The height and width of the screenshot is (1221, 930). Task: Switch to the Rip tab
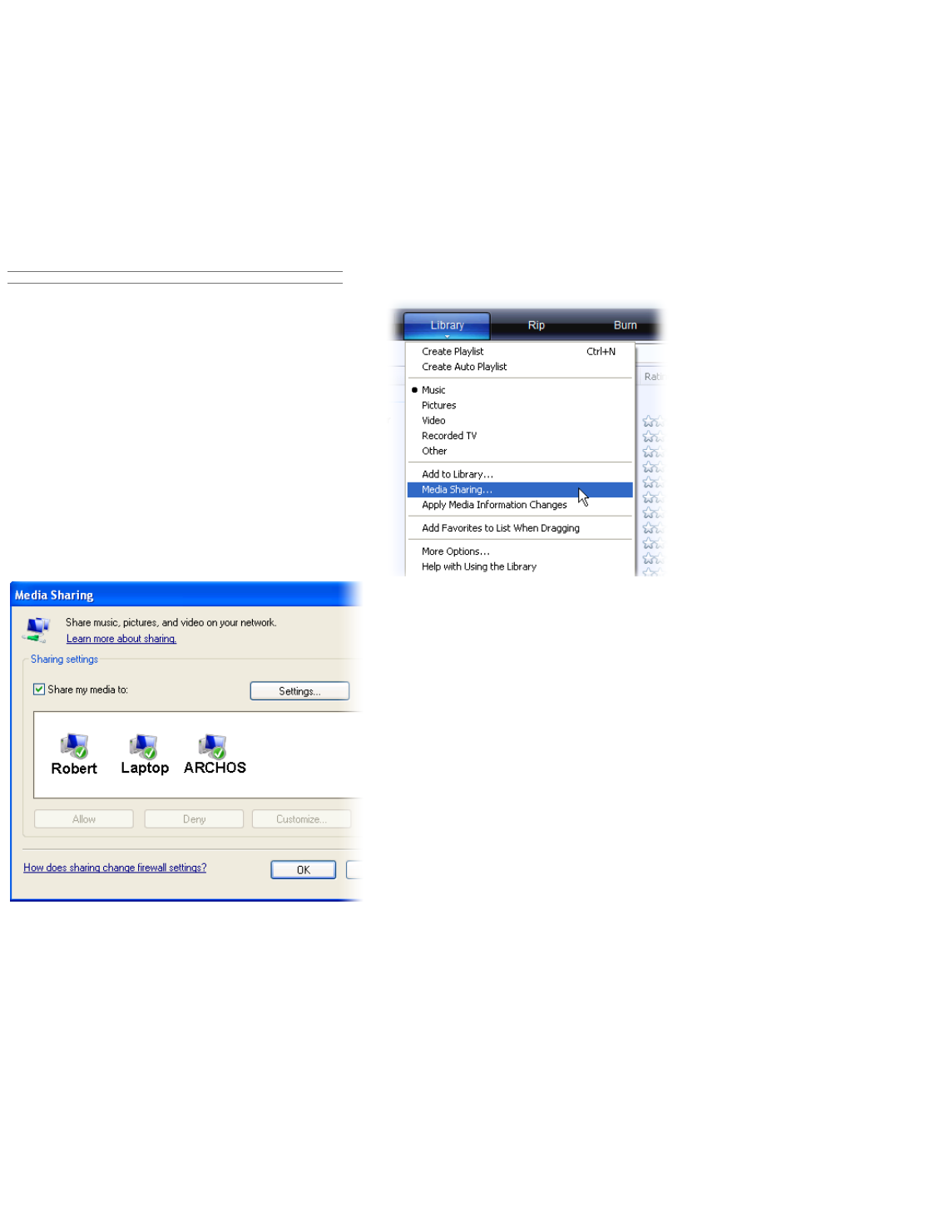[537, 325]
